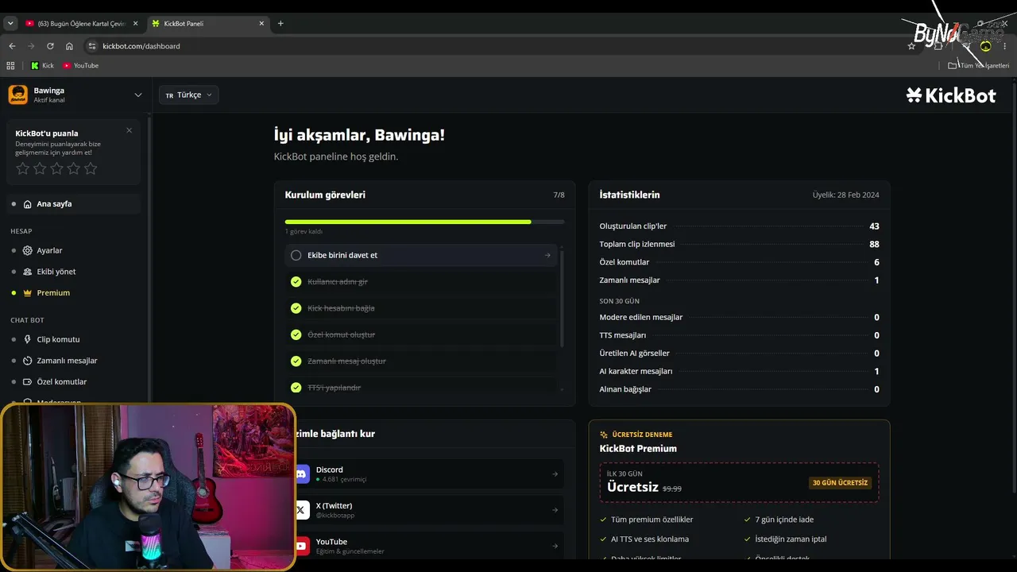Rate KickBot with the fifth star
The width and height of the screenshot is (1017, 572).
[x=91, y=168]
